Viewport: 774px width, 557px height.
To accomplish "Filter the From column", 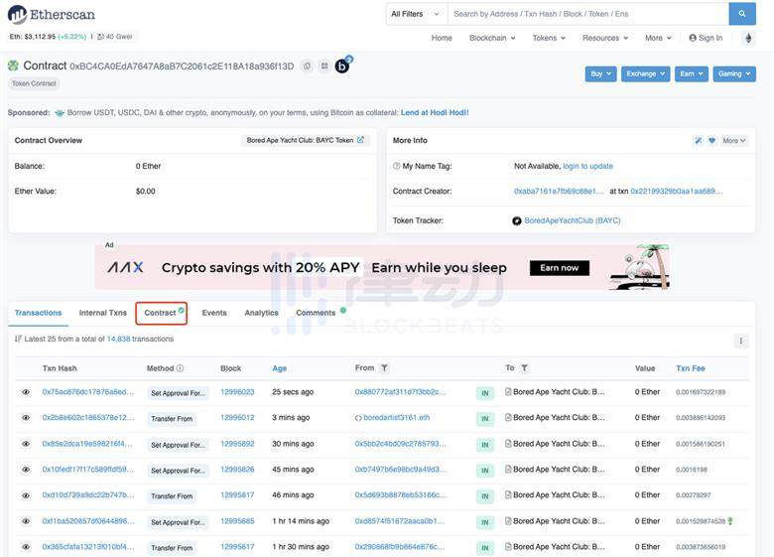I will (384, 368).
